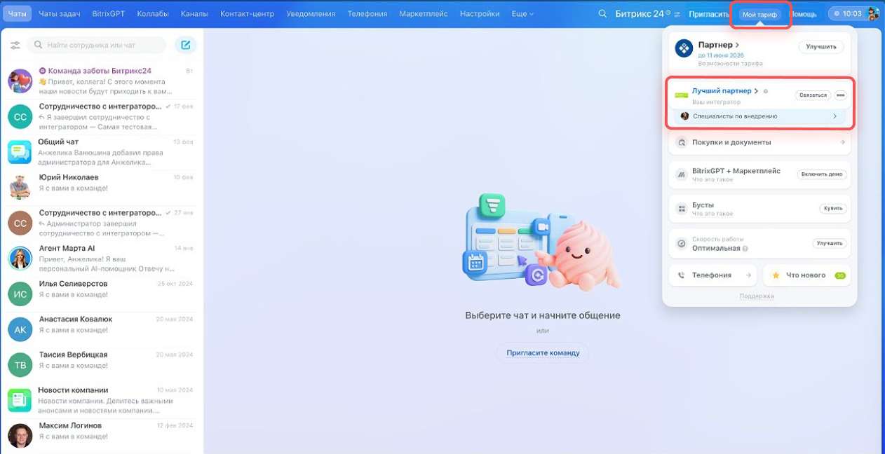Viewport: 885px width, 454px height.
Task: Click the new chat compose icon
Action: 186,46
